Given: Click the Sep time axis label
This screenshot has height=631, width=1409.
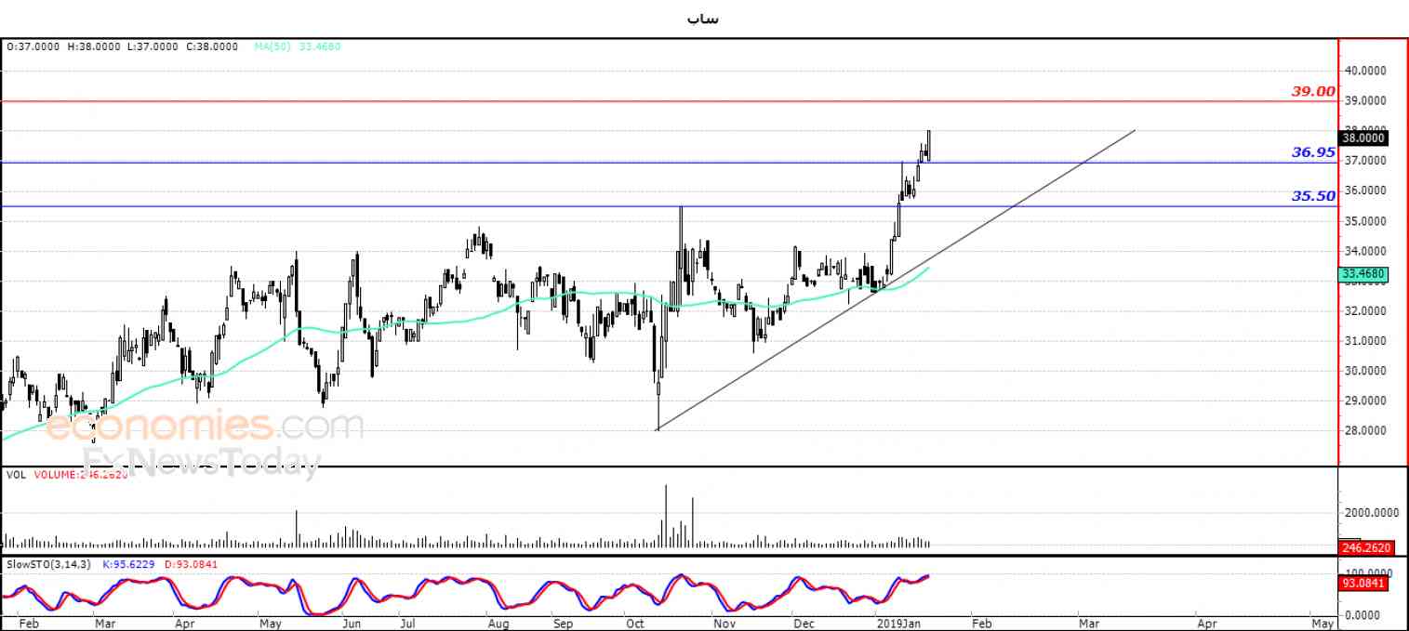Looking at the screenshot, I should coord(564,624).
